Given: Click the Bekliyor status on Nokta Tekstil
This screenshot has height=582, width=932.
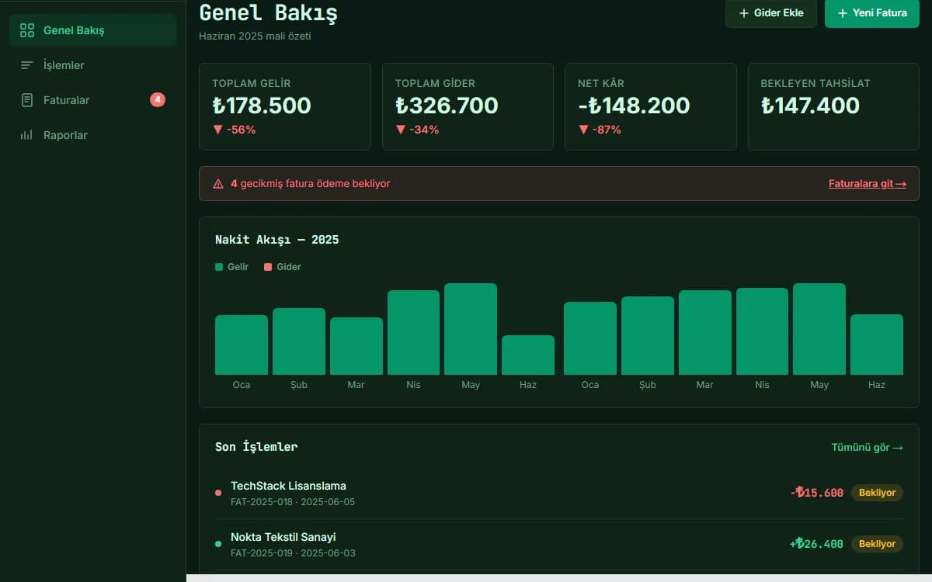Looking at the screenshot, I should 877,544.
